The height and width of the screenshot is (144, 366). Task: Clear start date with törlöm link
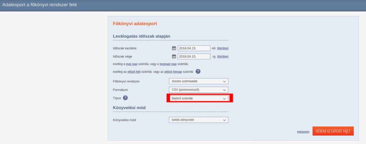click(223, 48)
